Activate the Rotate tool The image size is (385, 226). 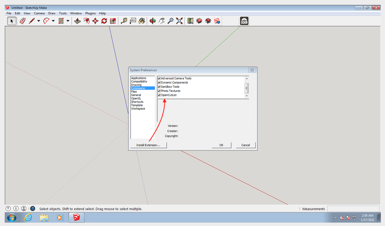coord(104,21)
